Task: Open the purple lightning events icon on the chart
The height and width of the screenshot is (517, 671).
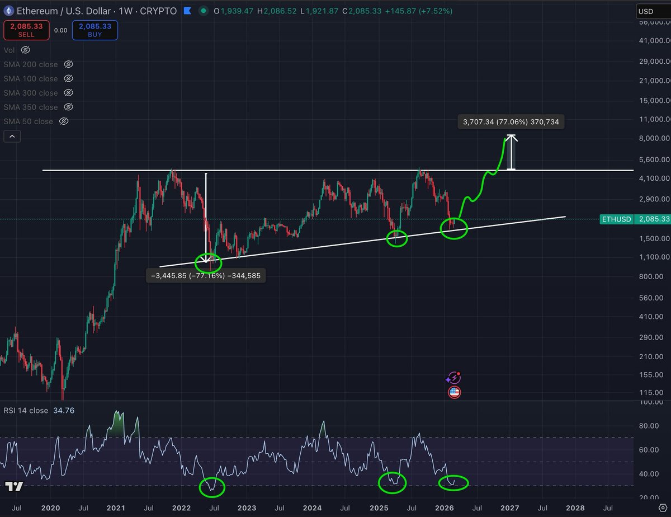Action: click(453, 378)
